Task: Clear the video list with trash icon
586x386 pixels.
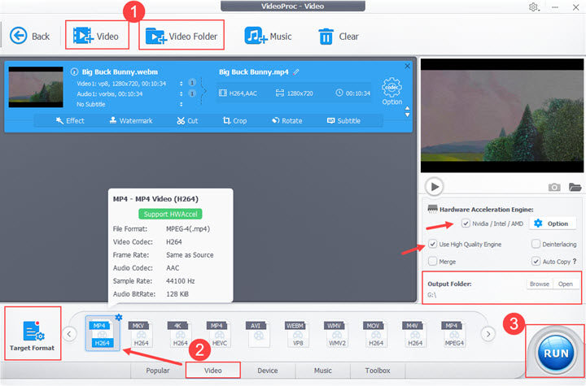Action: [339, 37]
